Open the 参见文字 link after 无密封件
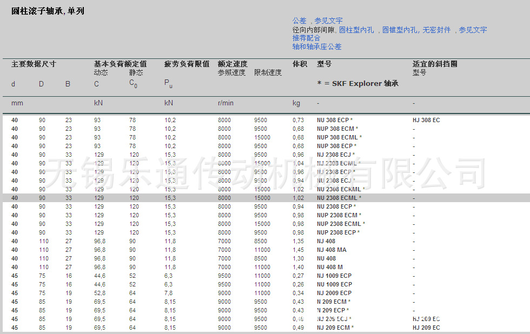 click(x=473, y=30)
